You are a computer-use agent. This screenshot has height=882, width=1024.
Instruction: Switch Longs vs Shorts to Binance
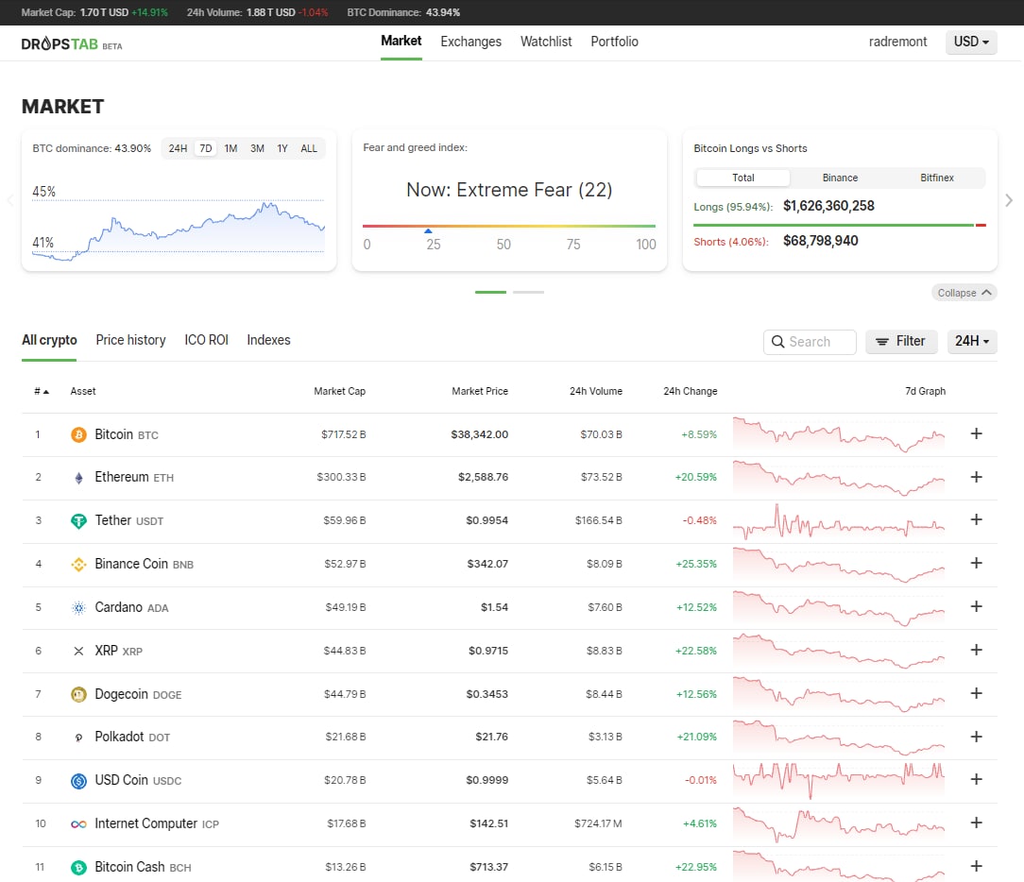[x=840, y=178]
